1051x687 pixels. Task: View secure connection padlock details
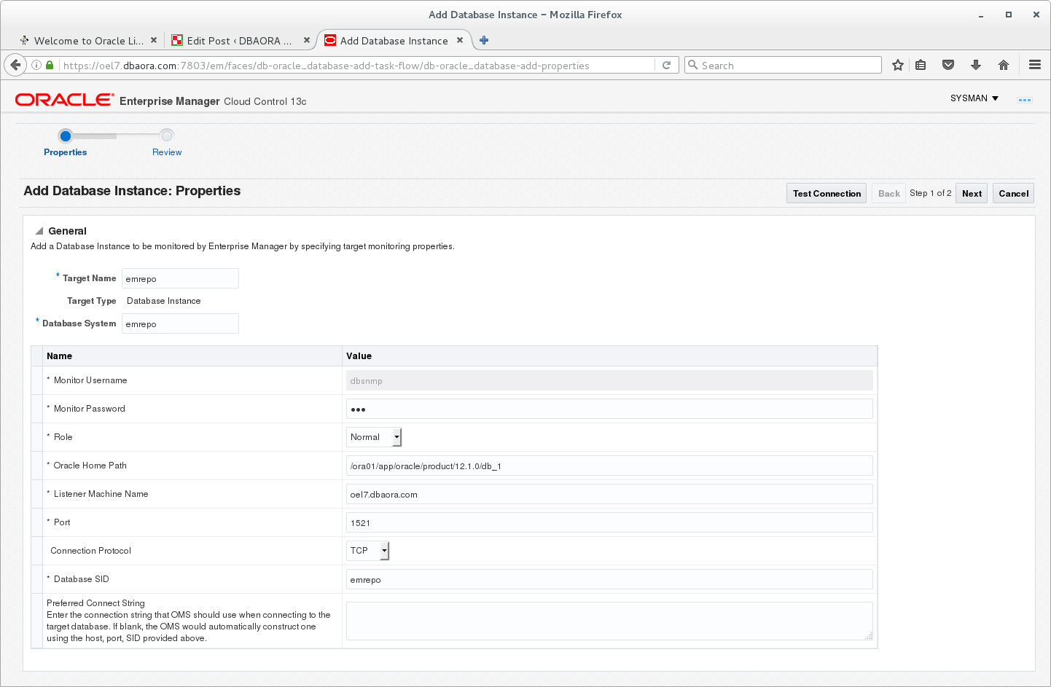(50, 65)
